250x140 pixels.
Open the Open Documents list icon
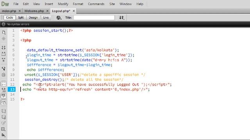[4, 32]
